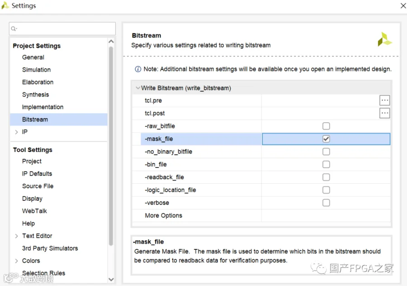Enable the -readback_file checkbox
This screenshot has height=286, width=407.
pyautogui.click(x=326, y=177)
